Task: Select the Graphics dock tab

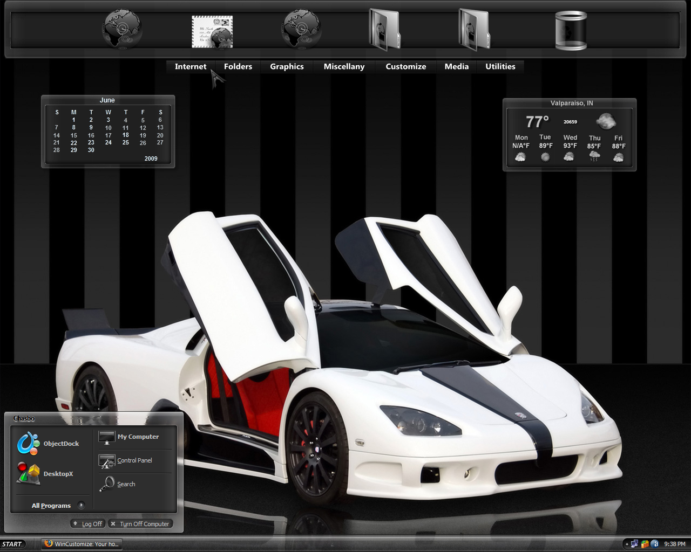Action: (x=287, y=66)
